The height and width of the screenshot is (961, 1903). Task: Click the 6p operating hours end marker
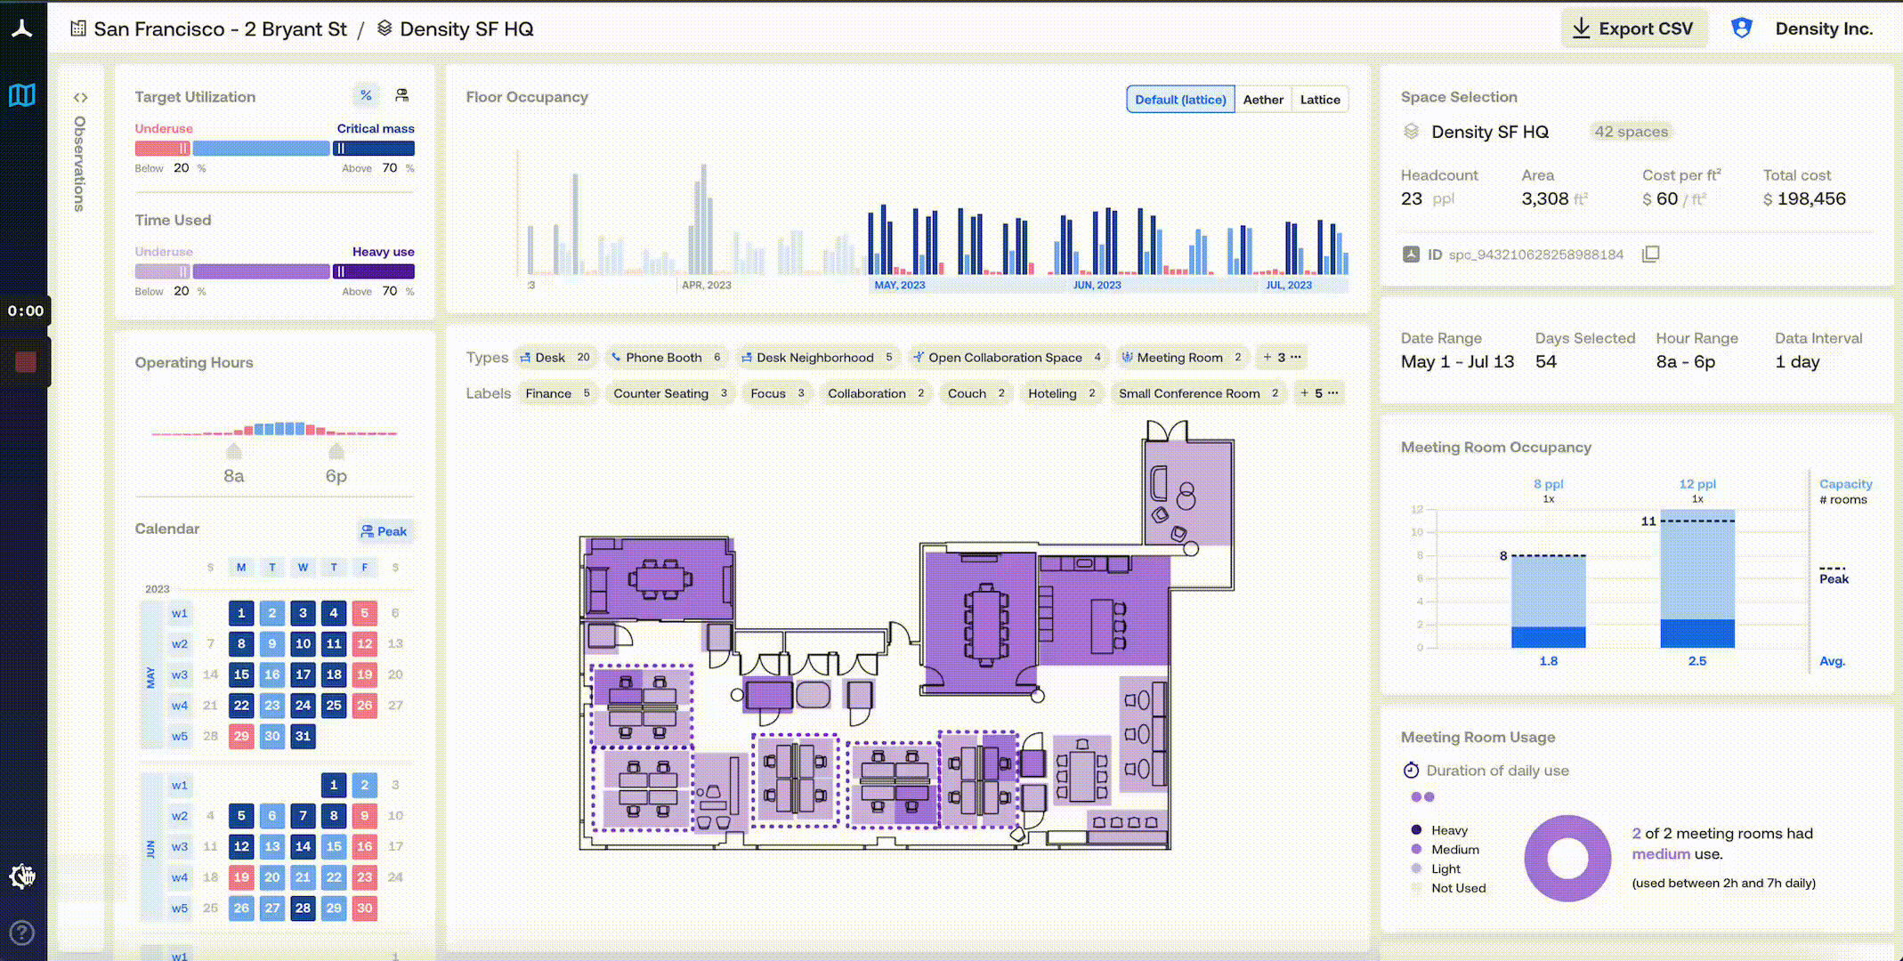tap(336, 451)
